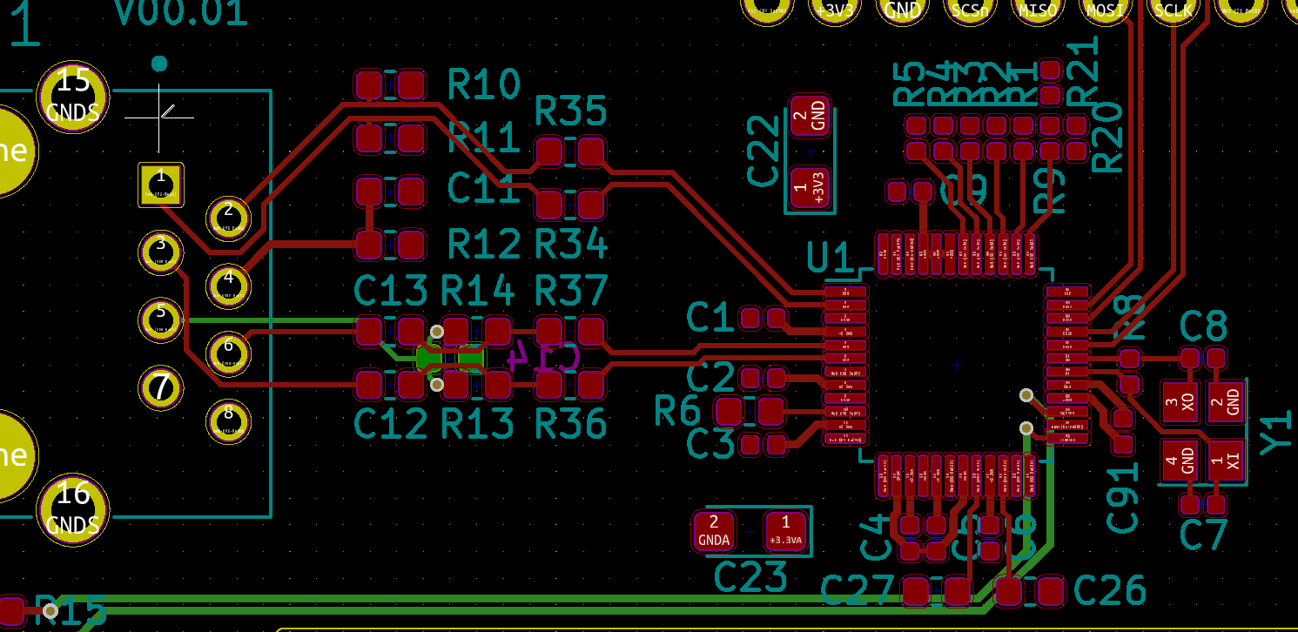Screen dimensions: 1298x632
Task: Select square pad 1 of the connector
Action: (x=161, y=185)
